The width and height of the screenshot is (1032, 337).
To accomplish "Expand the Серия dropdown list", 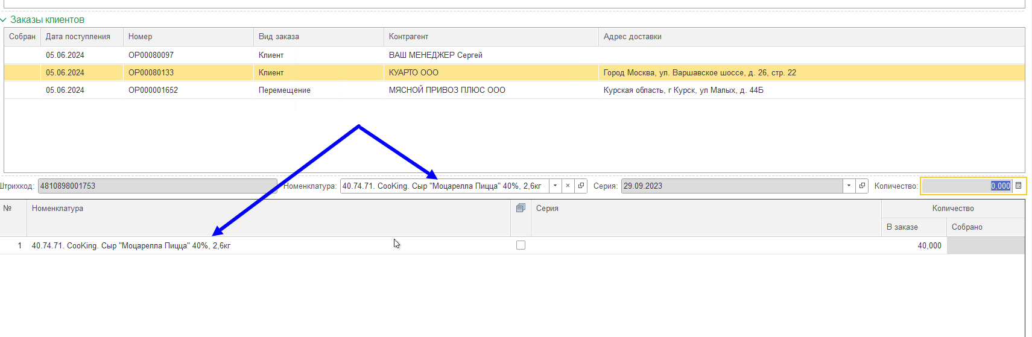I will 849,186.
